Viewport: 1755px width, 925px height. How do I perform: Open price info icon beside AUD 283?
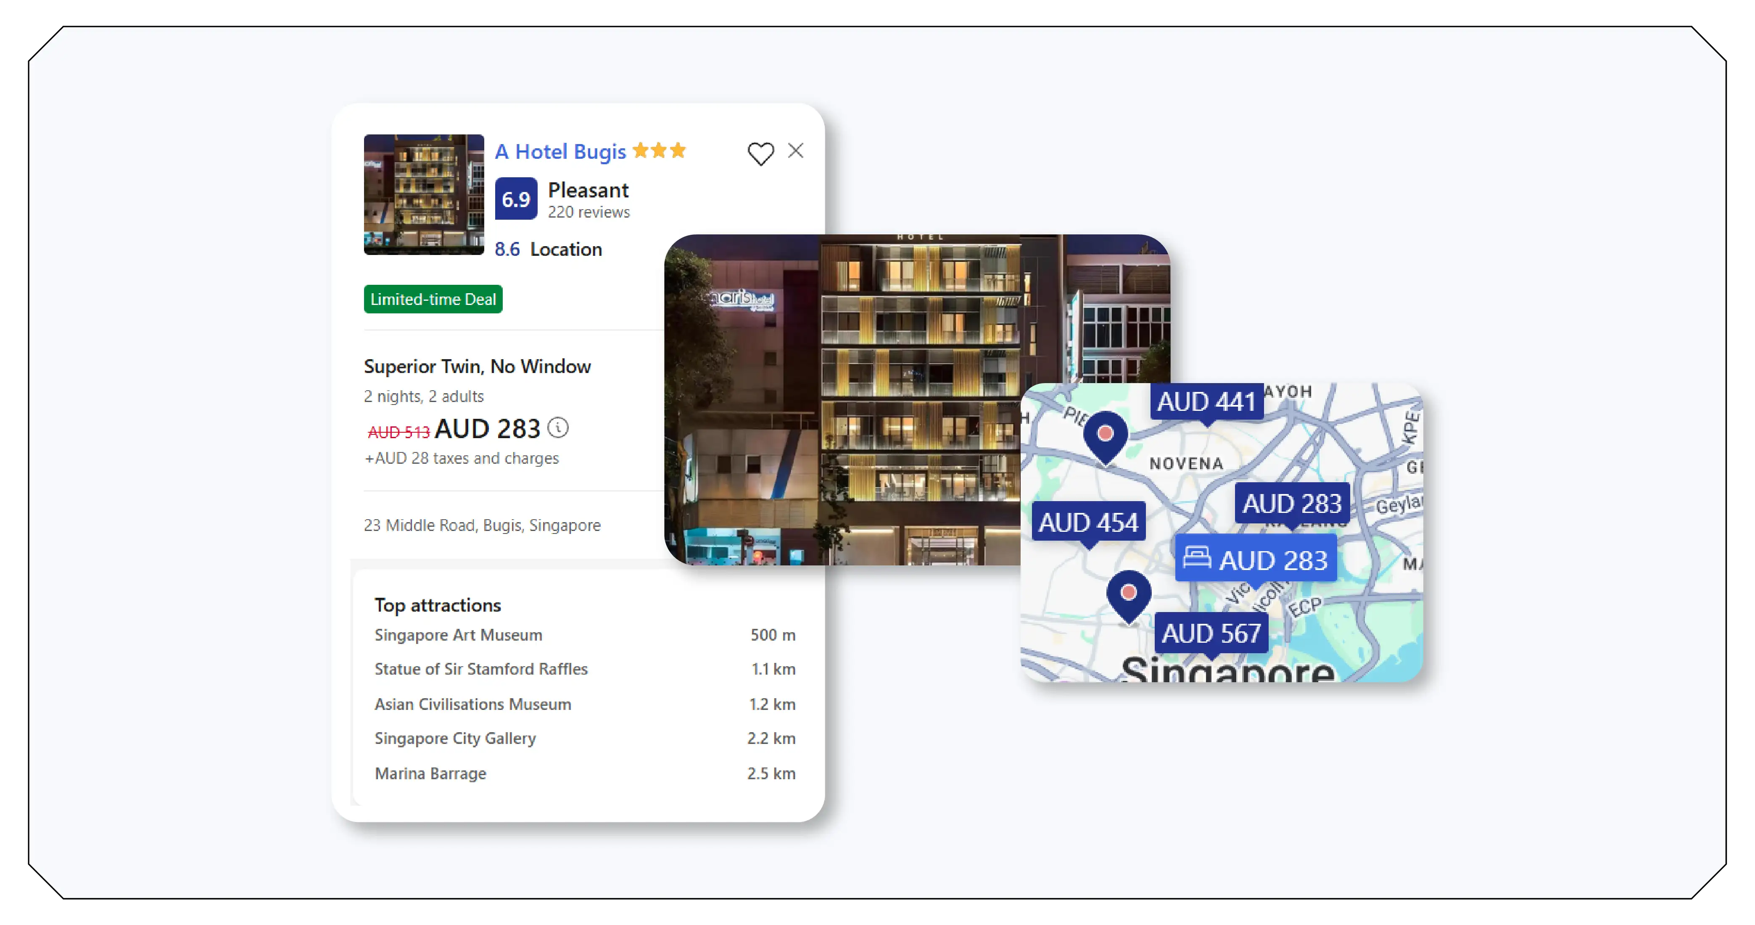pyautogui.click(x=558, y=428)
